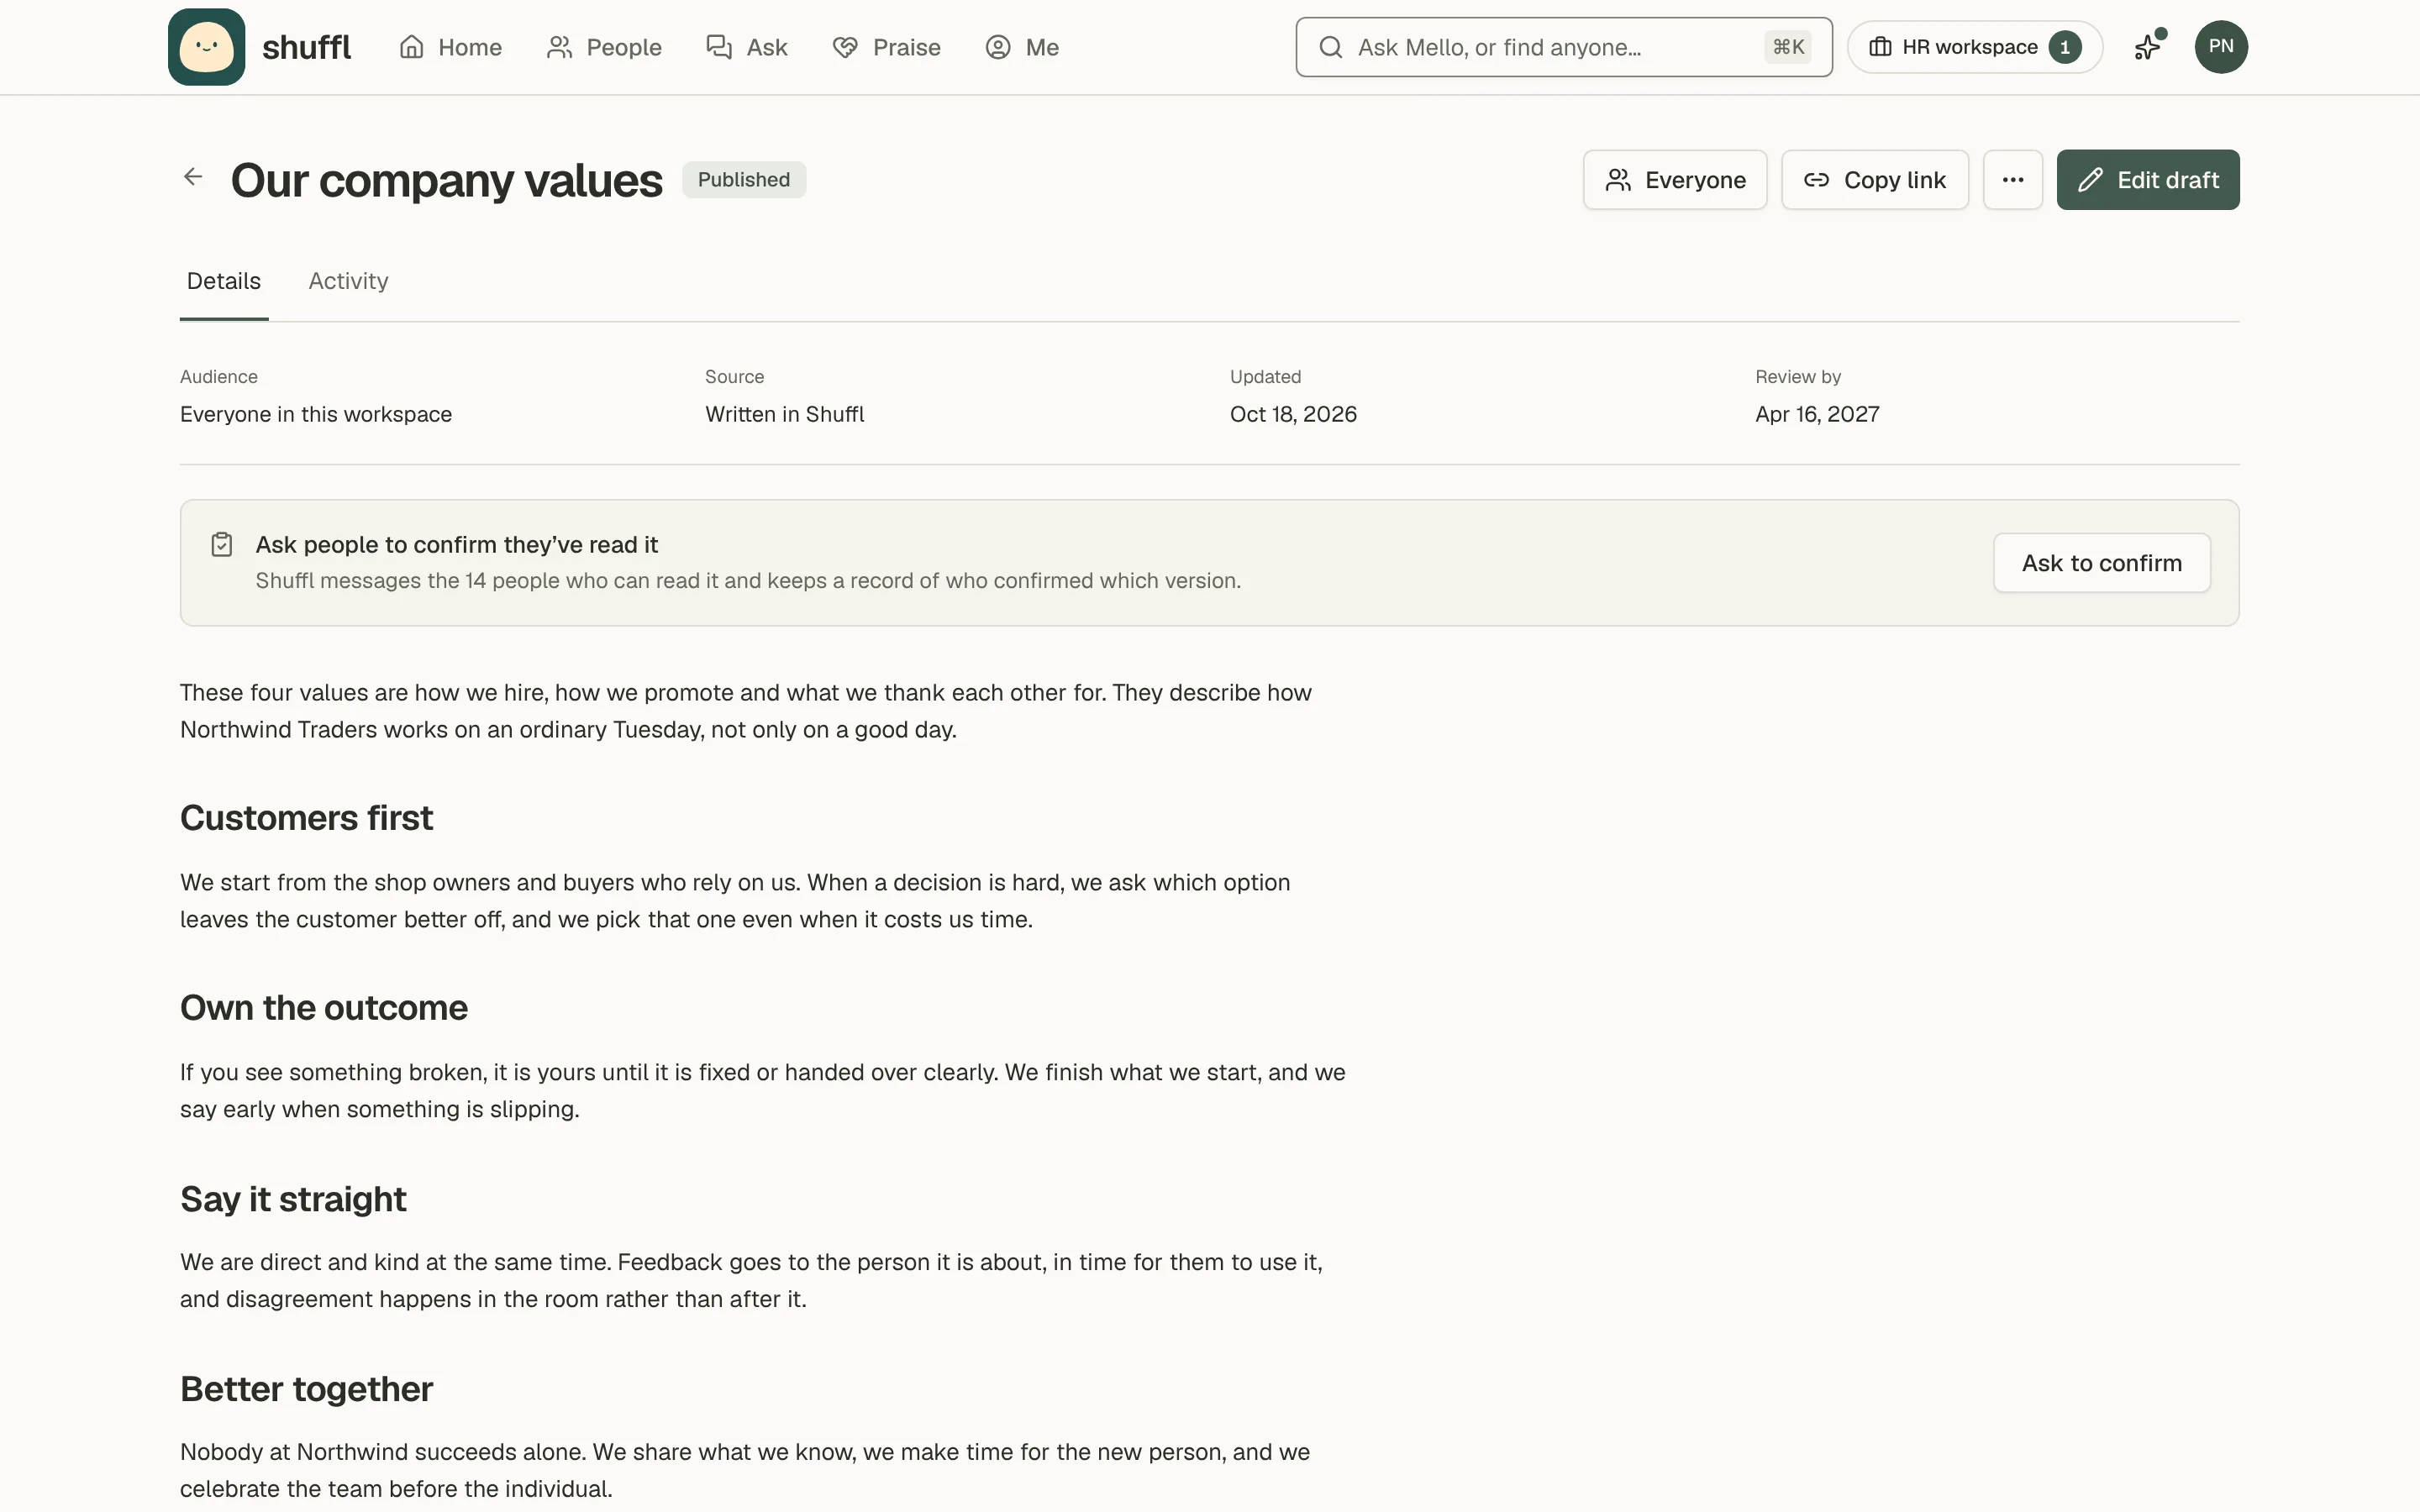2420x1512 pixels.
Task: Copy link to this page
Action: pos(1875,180)
